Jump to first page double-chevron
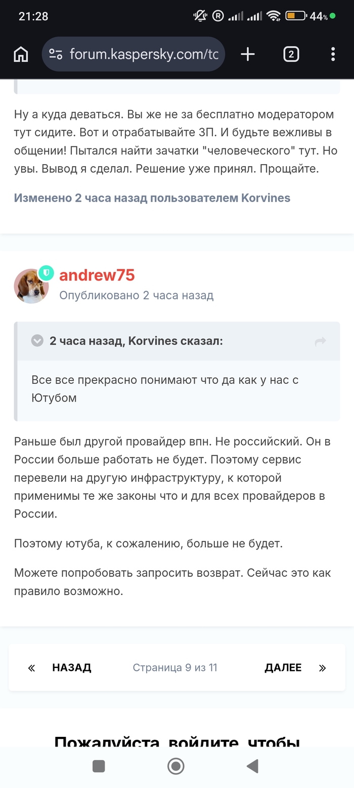This screenshot has width=354, height=788. point(31,668)
